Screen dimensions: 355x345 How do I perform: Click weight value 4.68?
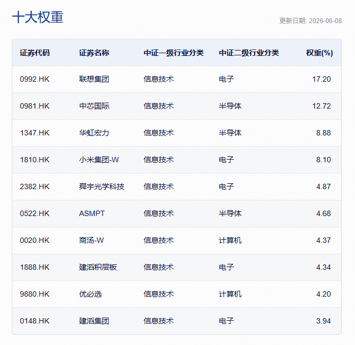pos(323,213)
